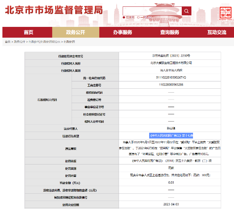Image resolution: width=234 pixels, height=209 pixels.
Task: Open the 政务公开 navigation tab
Action: [76, 32]
